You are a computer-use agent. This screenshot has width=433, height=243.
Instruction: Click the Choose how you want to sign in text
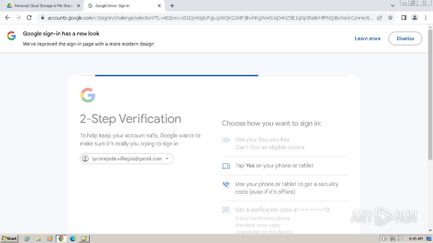[272, 124]
